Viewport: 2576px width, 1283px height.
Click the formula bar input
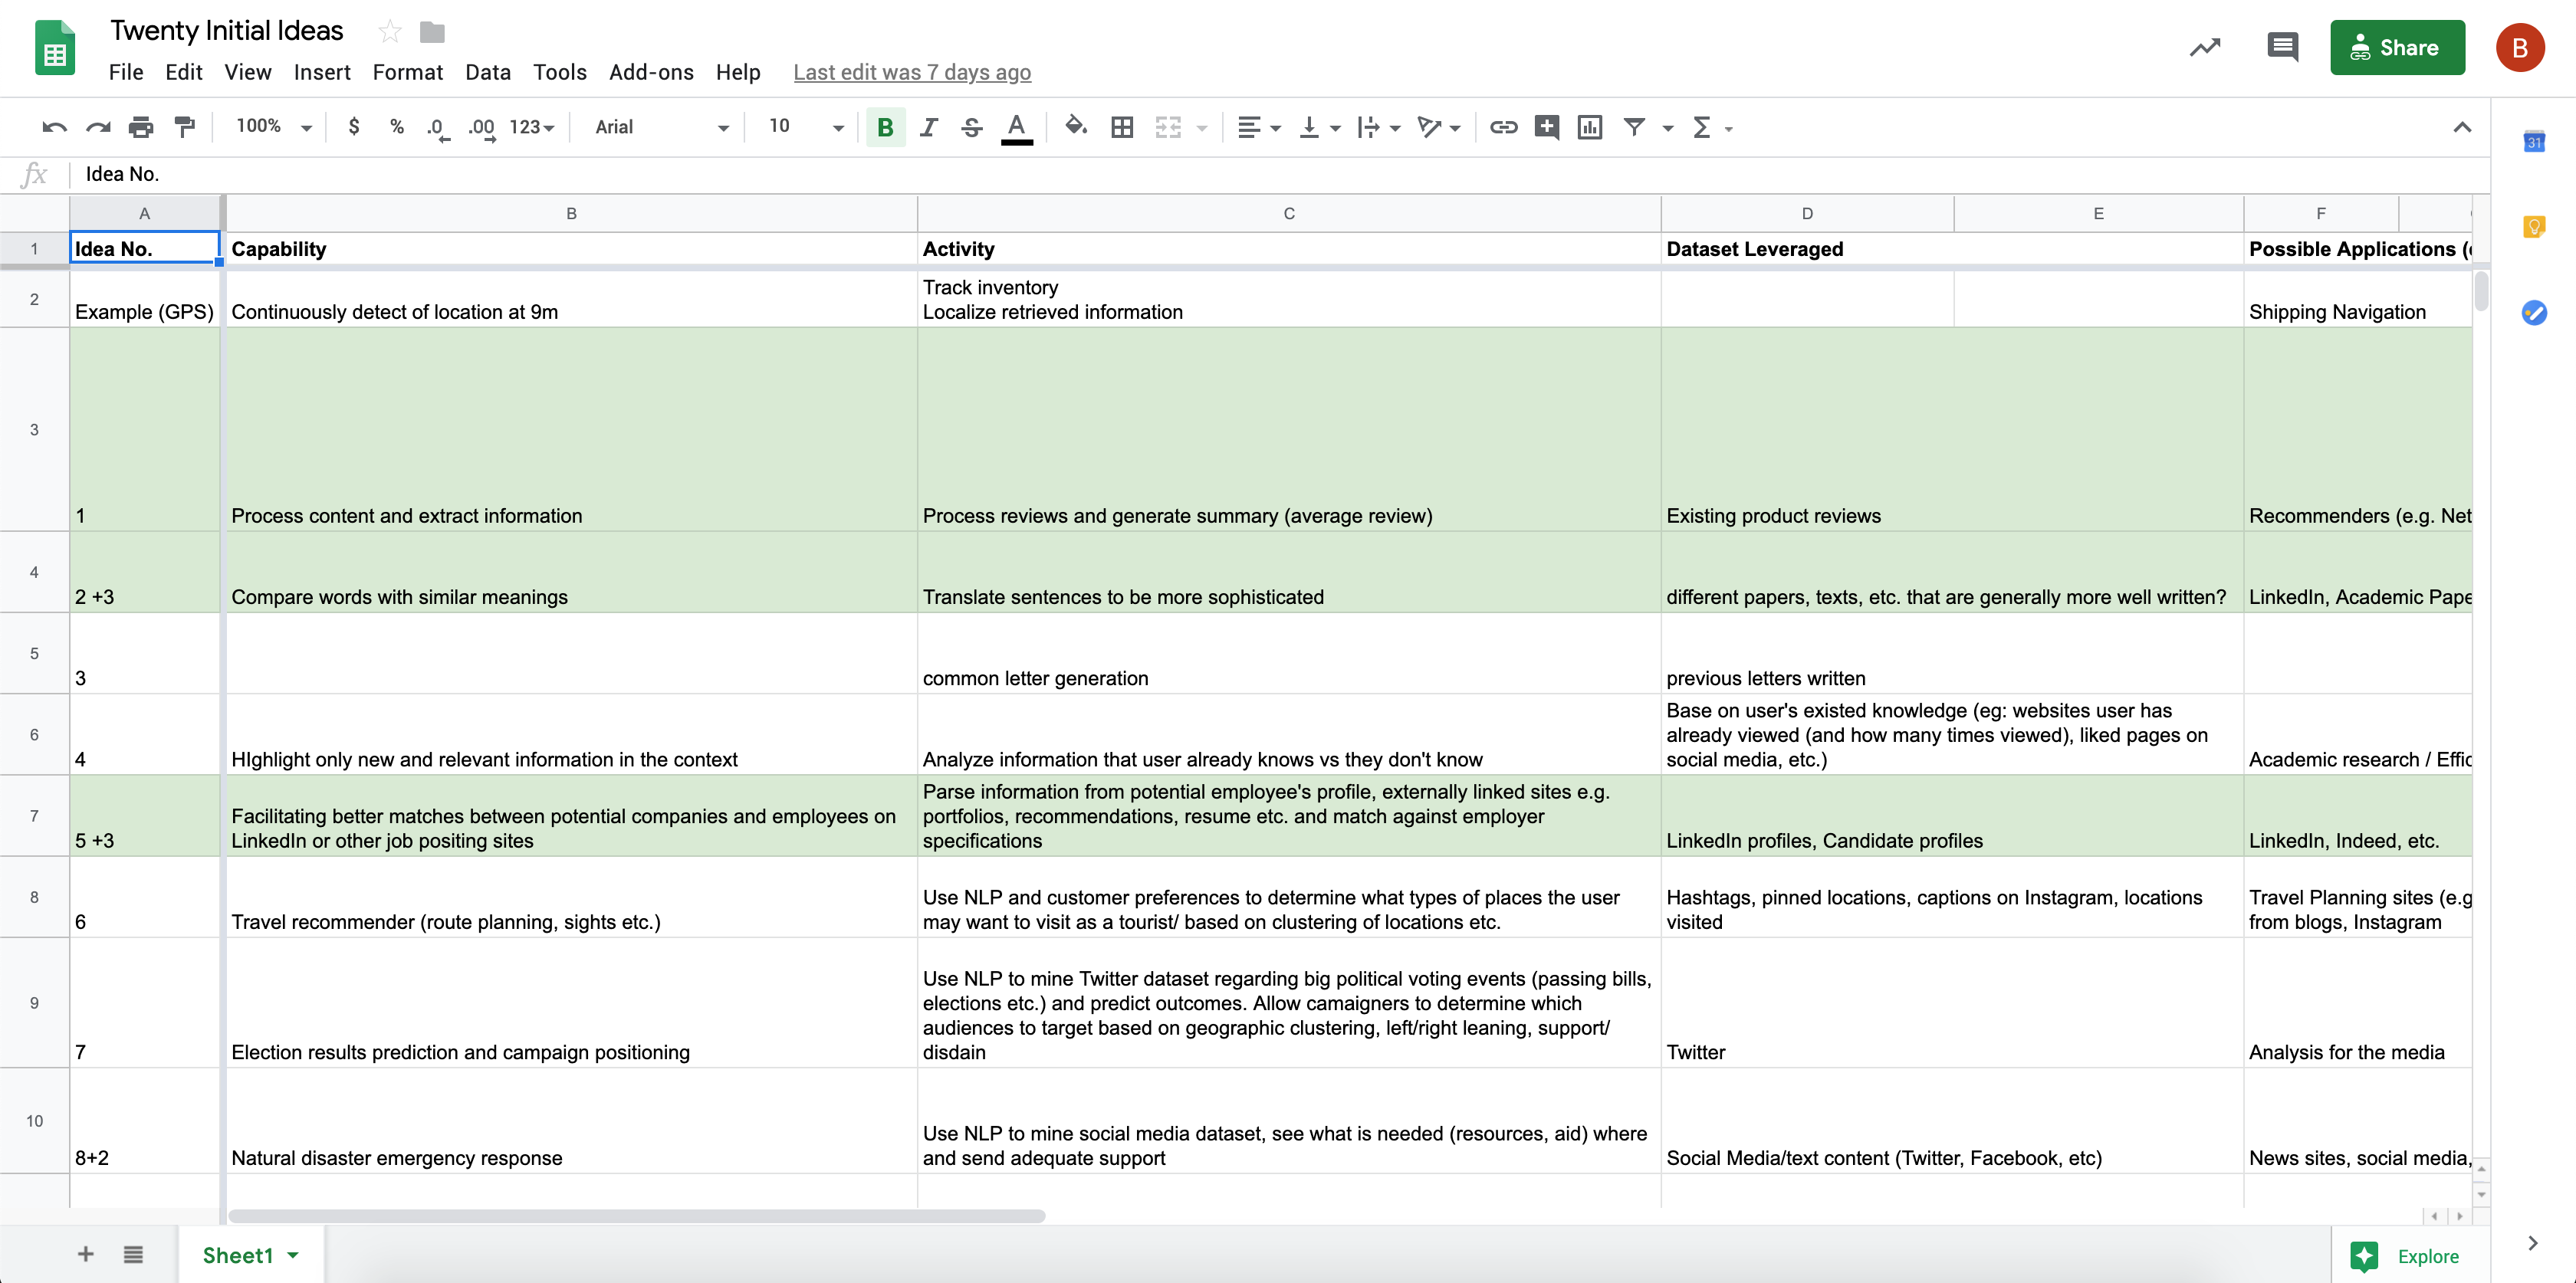pyautogui.click(x=1280, y=174)
